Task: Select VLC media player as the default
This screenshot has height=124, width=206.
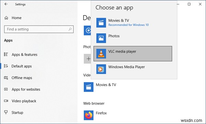Action: coord(133,54)
